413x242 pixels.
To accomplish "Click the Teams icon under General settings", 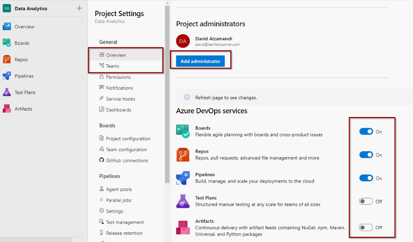I will [102, 66].
